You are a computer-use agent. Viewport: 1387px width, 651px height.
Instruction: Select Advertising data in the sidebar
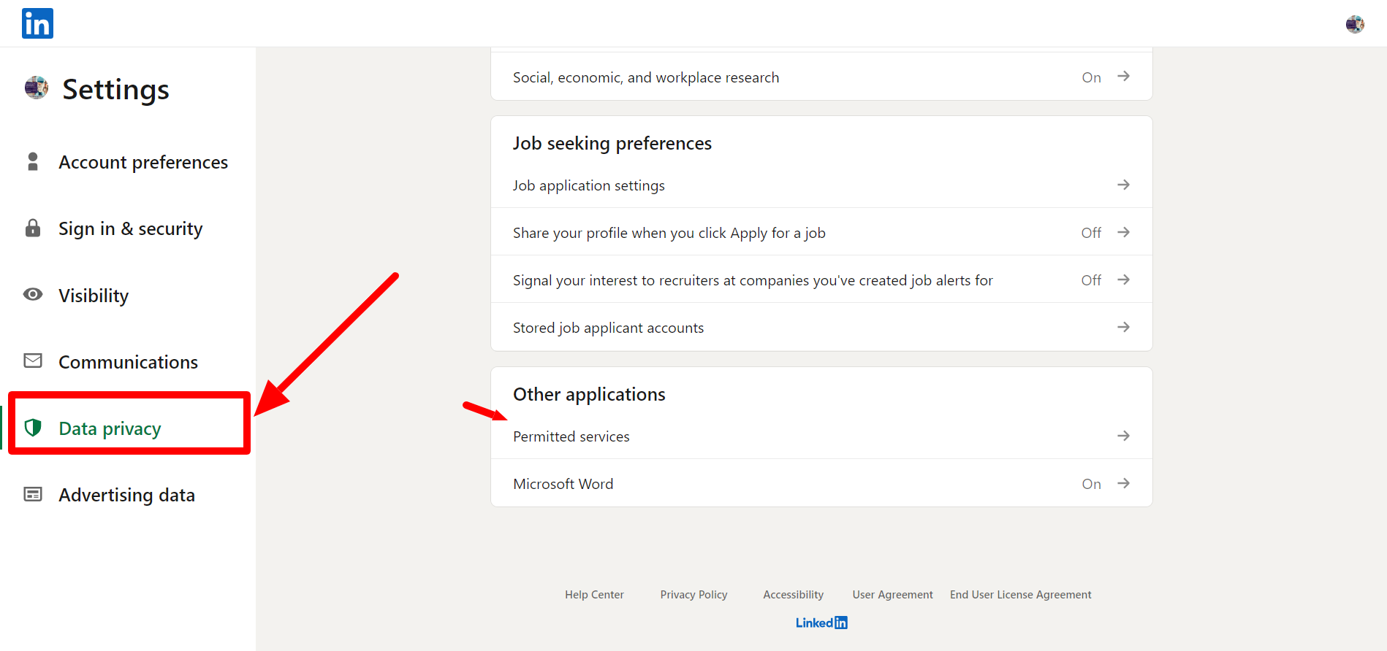pyautogui.click(x=126, y=495)
